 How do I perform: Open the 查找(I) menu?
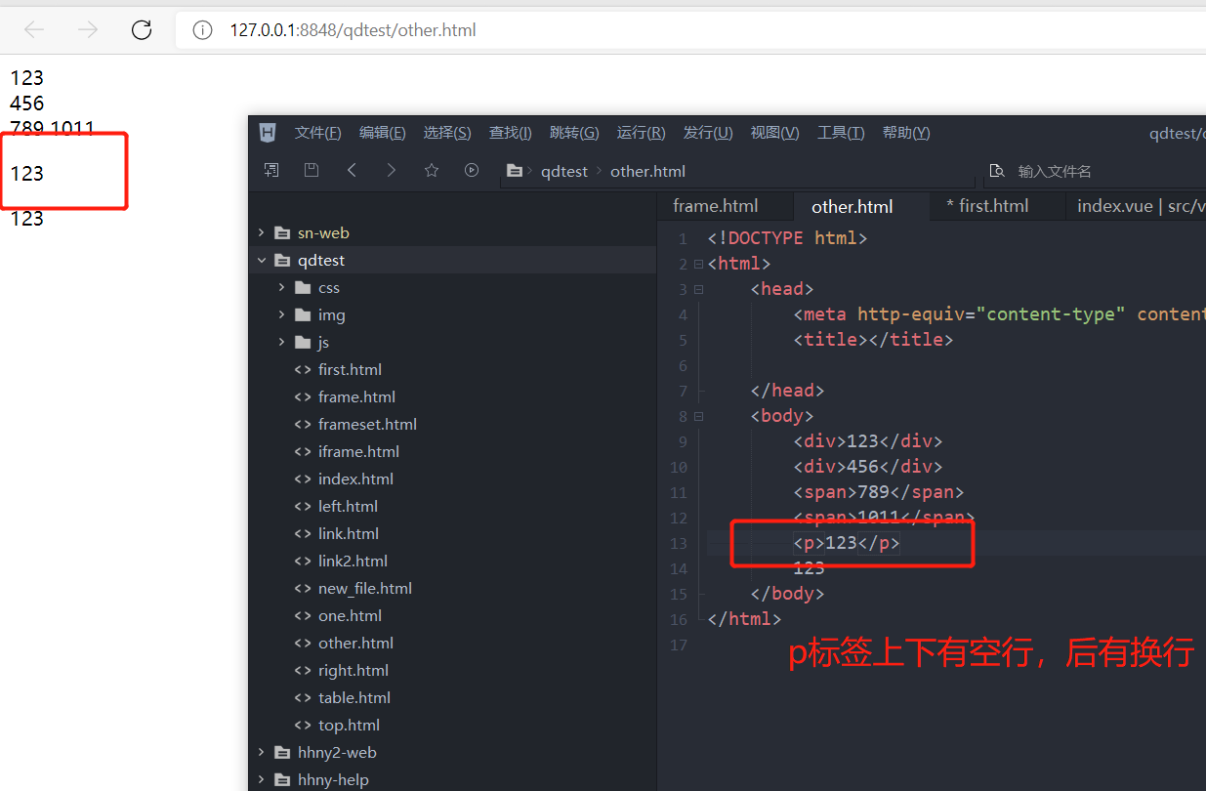tap(511, 133)
